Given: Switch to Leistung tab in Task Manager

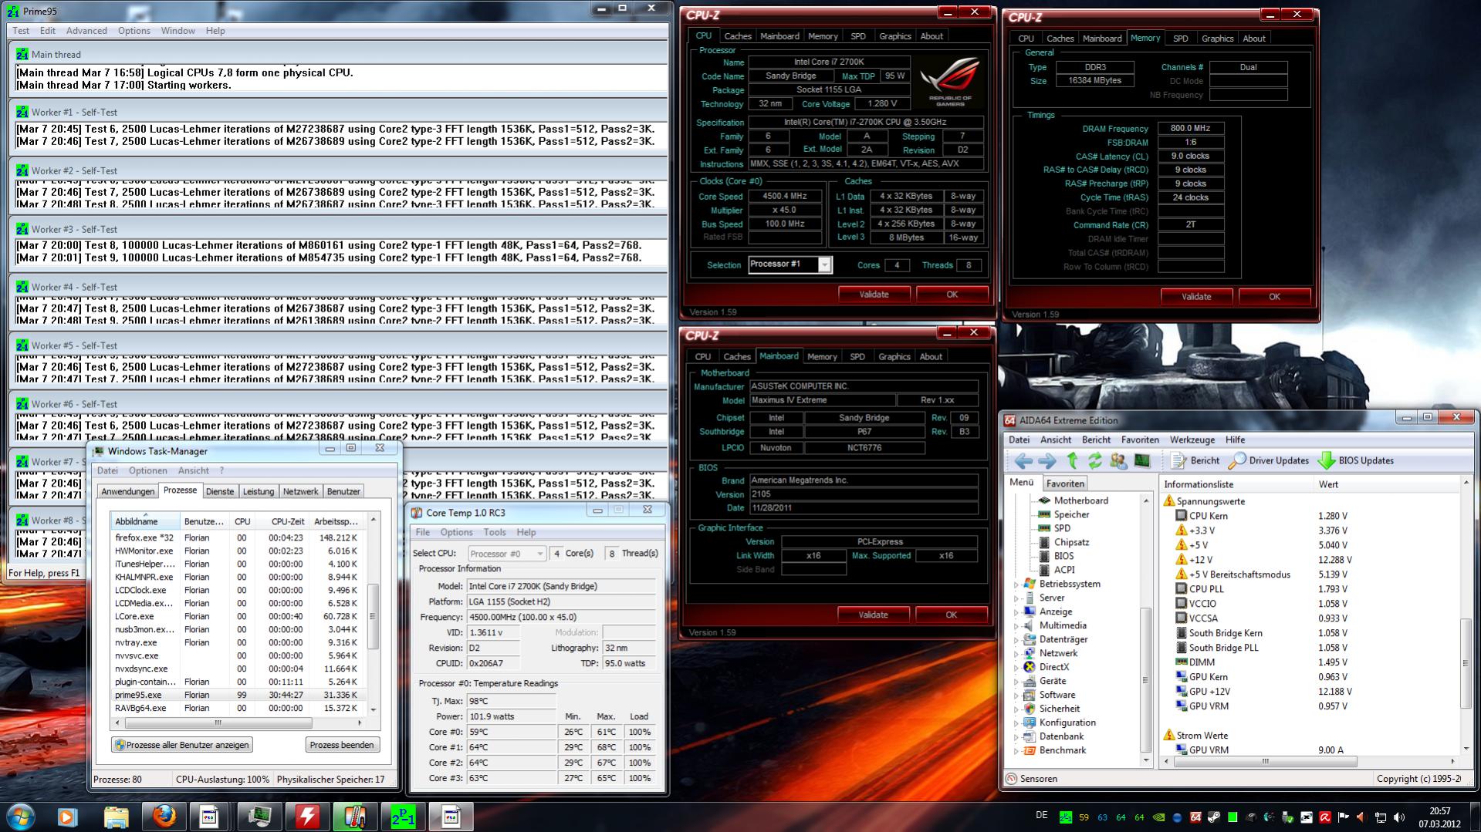Looking at the screenshot, I should pyautogui.click(x=258, y=492).
